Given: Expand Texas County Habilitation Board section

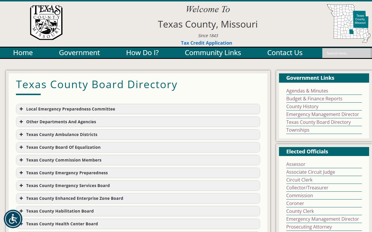Looking at the screenshot, I should tap(138, 211).
